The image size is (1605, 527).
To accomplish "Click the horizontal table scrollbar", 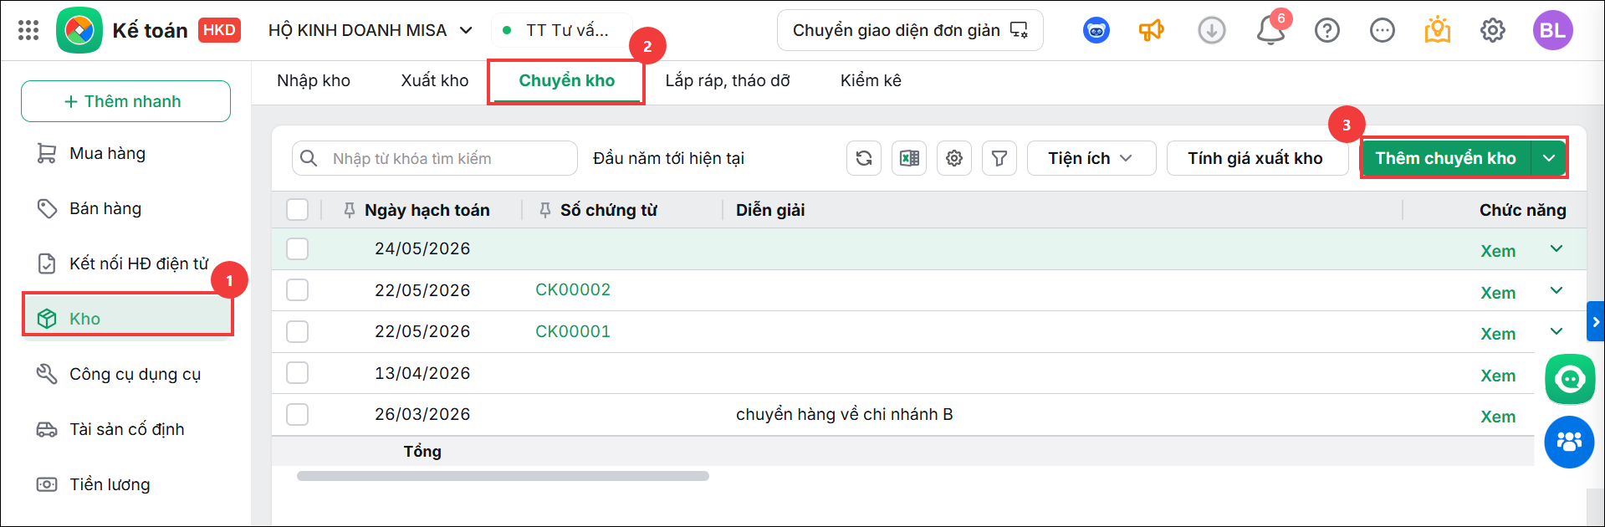I will coord(503,476).
